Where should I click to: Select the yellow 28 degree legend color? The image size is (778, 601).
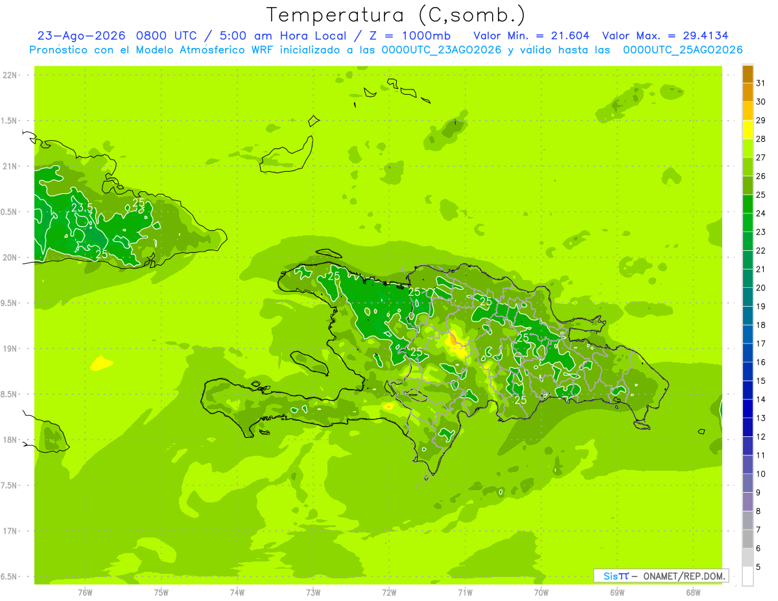pos(748,130)
